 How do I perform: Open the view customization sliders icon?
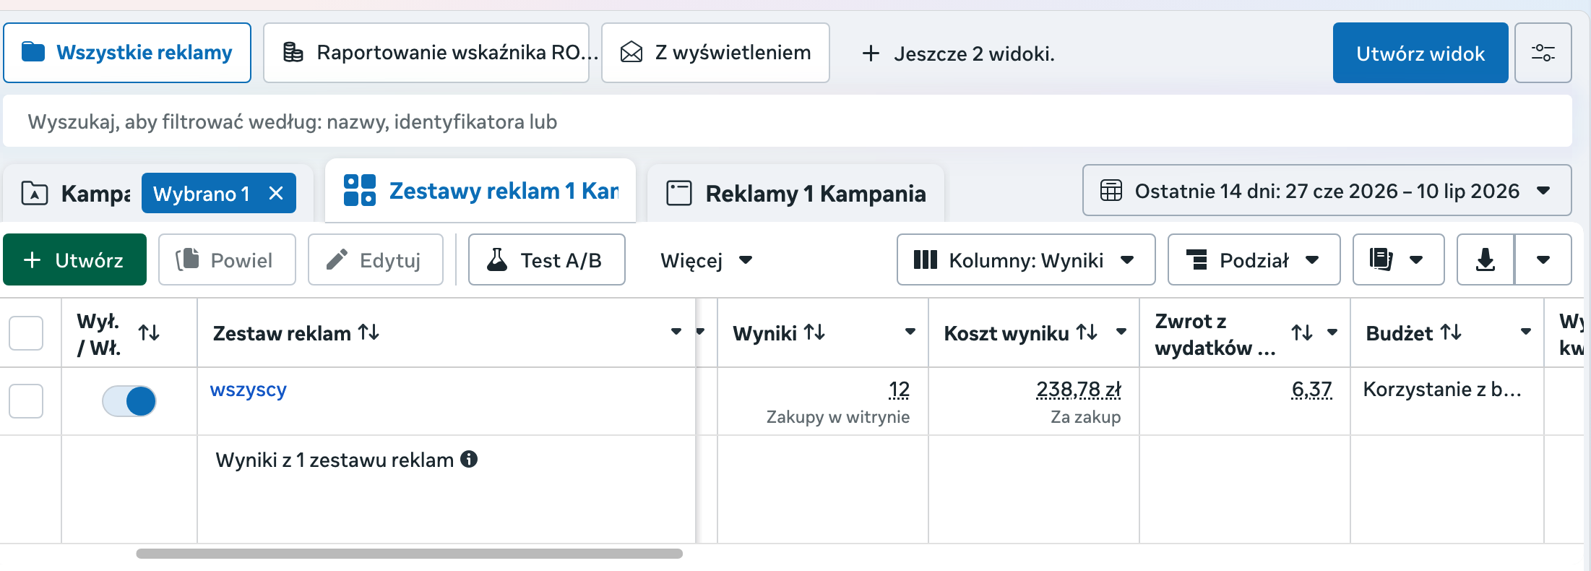pos(1543,53)
